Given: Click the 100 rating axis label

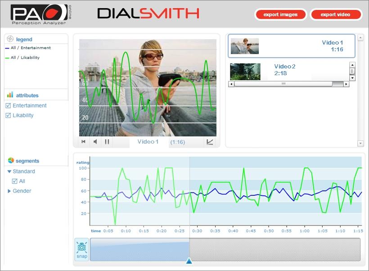Looking at the screenshot, I should [x=83, y=168].
